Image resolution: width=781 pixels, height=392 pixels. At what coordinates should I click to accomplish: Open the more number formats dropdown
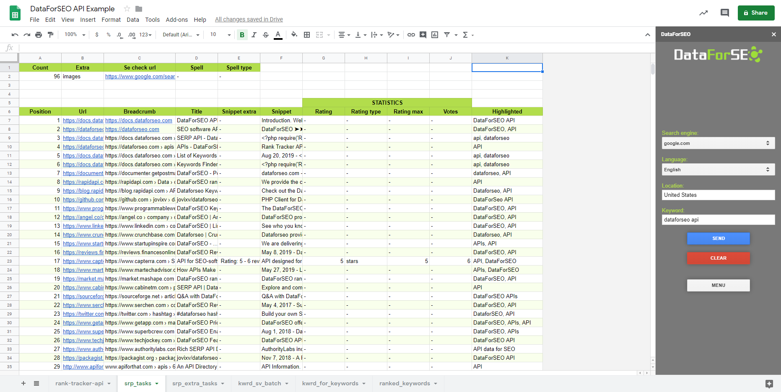coord(145,35)
